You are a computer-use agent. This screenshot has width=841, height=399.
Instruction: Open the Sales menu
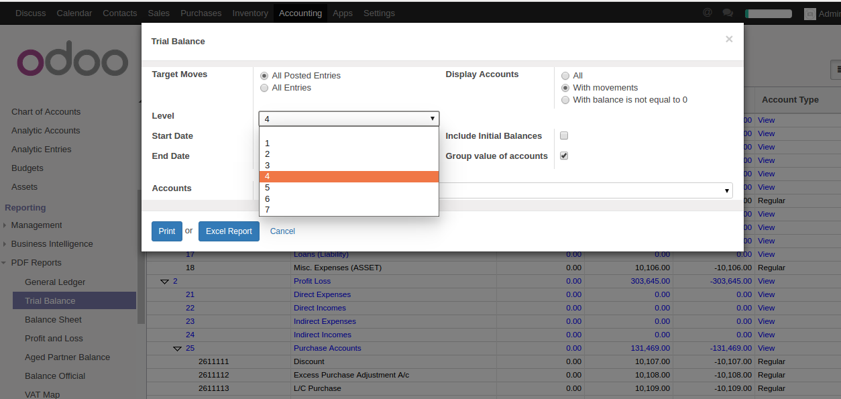pos(158,13)
